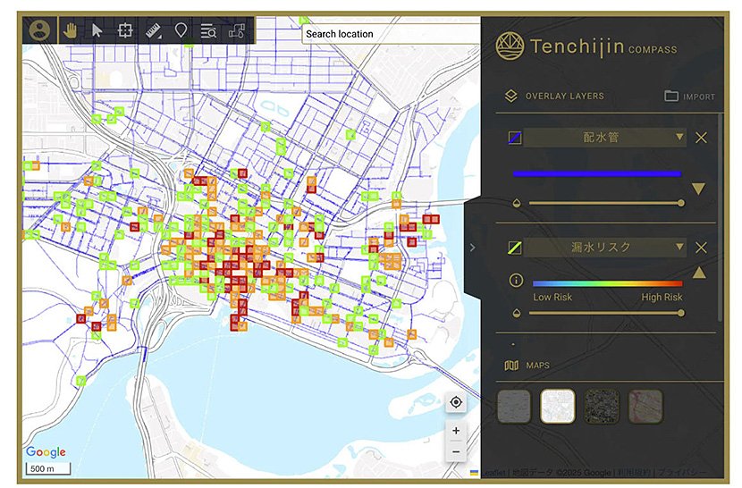Choose the ruler measurement tool
Screen dimensions: 742x488
click(154, 31)
